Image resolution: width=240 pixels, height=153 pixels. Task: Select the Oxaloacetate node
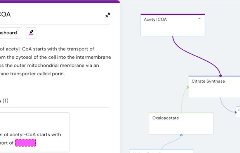181,123
